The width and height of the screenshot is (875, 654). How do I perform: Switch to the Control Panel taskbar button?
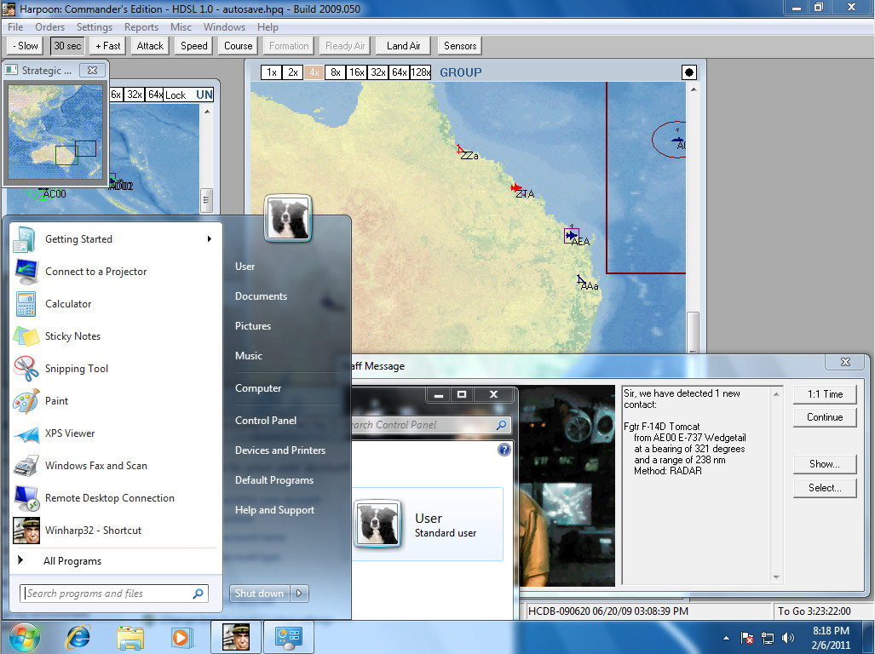(289, 637)
